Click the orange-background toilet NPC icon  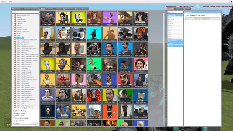[110, 112]
